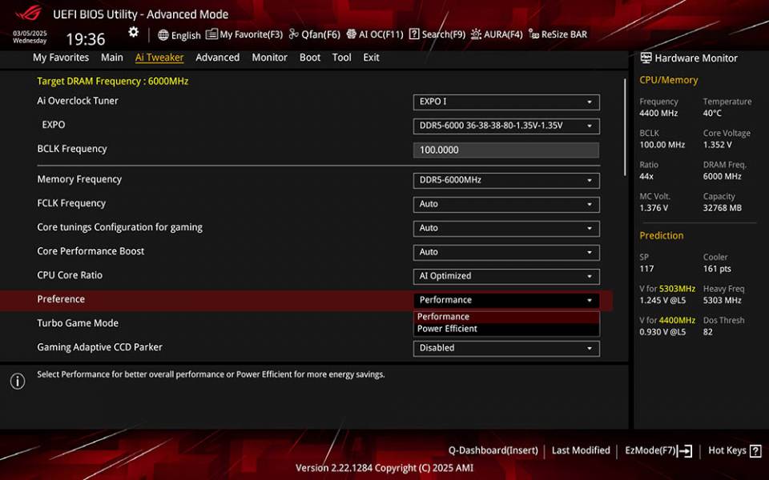
Task: Choose Power Efficient in the Preference list
Action: click(x=506, y=329)
